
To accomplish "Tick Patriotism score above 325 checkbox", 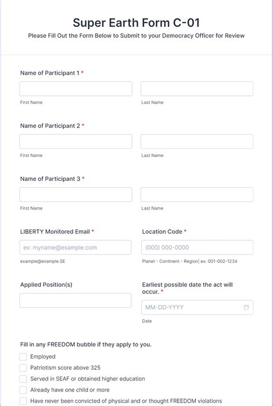I will pos(23,368).
